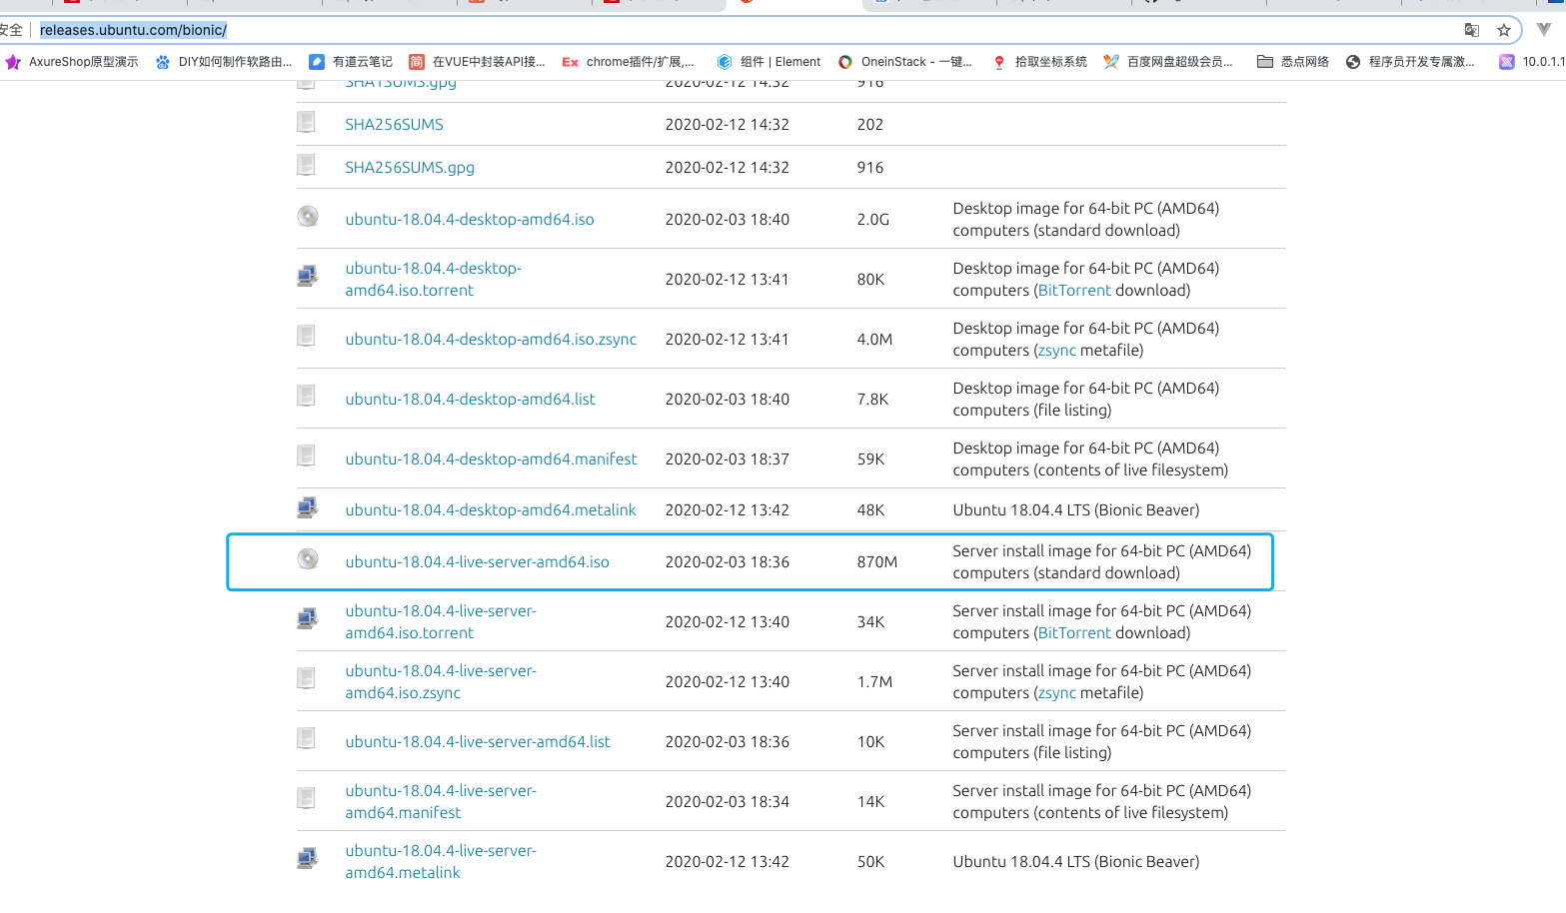Click computer icon for desktop iso.torrent row
This screenshot has height=913, width=1566.
(308, 277)
